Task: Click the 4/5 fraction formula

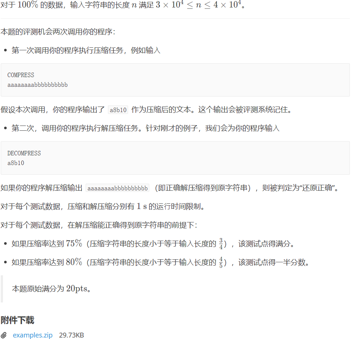Action: tap(221, 262)
